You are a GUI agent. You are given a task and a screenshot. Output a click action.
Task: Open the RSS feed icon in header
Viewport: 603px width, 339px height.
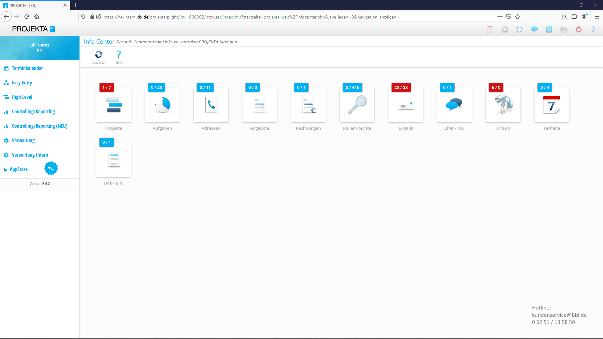(549, 29)
